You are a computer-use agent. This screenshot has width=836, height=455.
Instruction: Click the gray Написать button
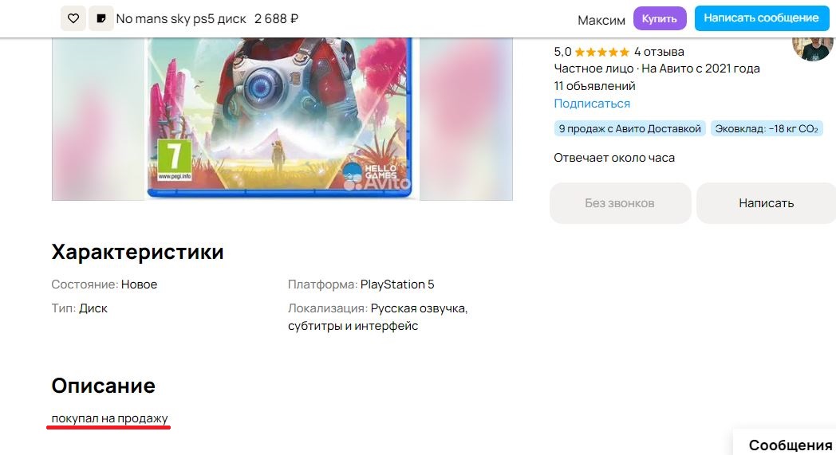pos(766,203)
